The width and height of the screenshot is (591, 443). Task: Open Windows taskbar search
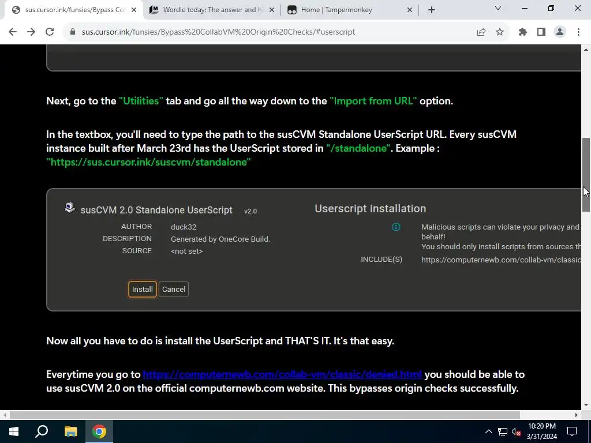click(42, 431)
